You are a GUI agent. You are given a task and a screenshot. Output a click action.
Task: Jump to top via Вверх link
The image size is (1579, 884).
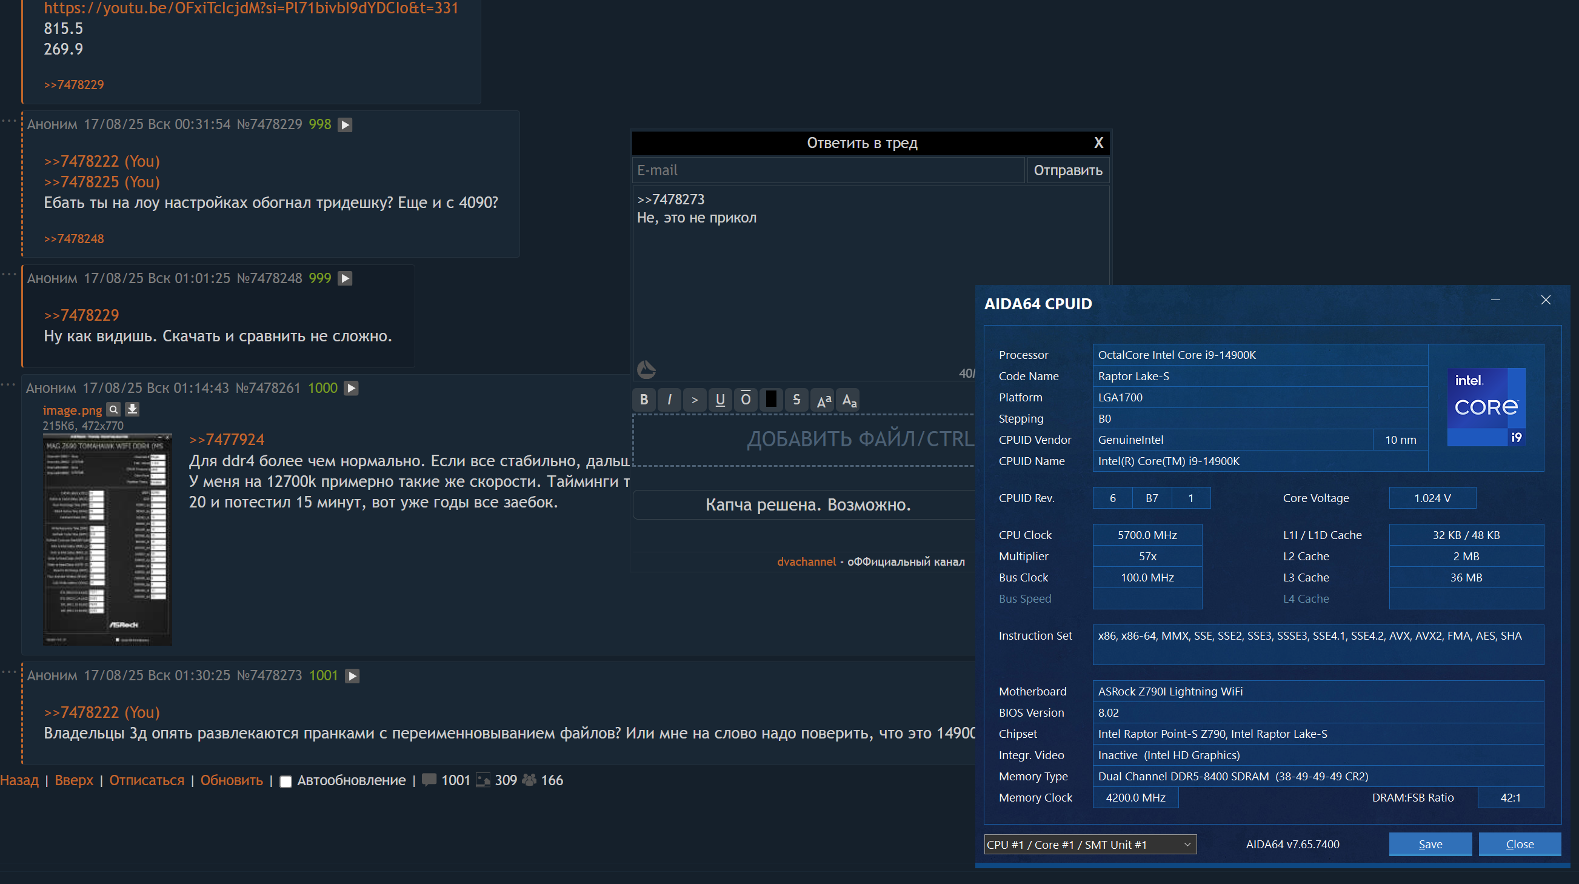pos(73,781)
